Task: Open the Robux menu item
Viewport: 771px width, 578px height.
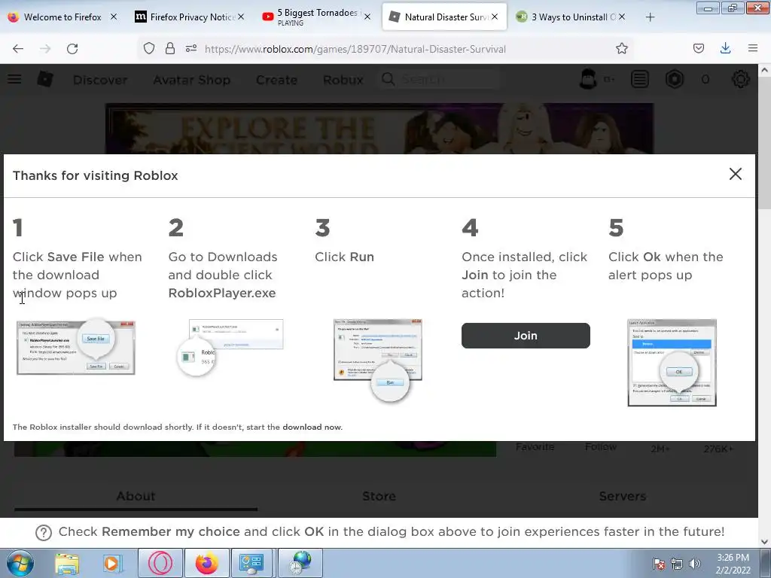Action: 343,80
